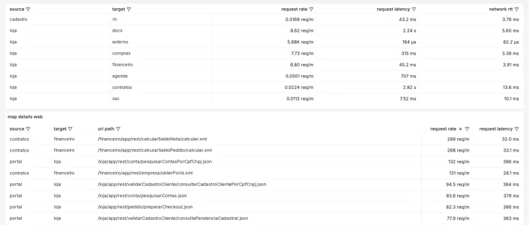
Task: Click the 28.1 ms latency value
Action: [511, 173]
